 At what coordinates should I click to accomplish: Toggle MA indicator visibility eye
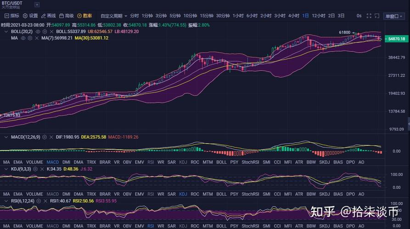23,38
